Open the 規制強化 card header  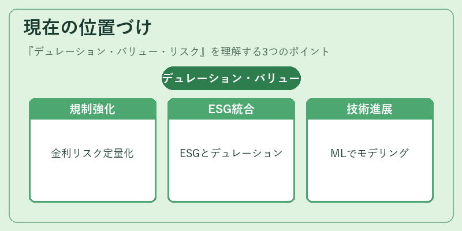pyautogui.click(x=92, y=109)
